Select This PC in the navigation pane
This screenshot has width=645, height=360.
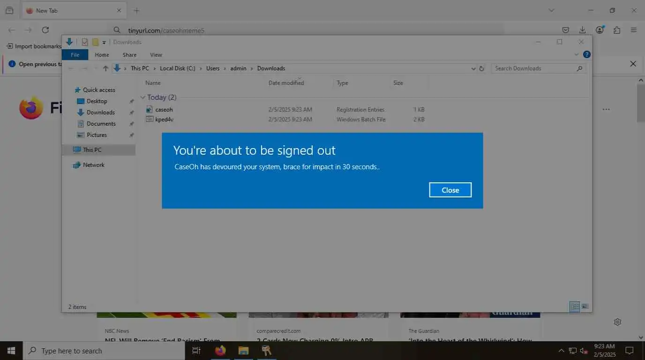coord(92,150)
